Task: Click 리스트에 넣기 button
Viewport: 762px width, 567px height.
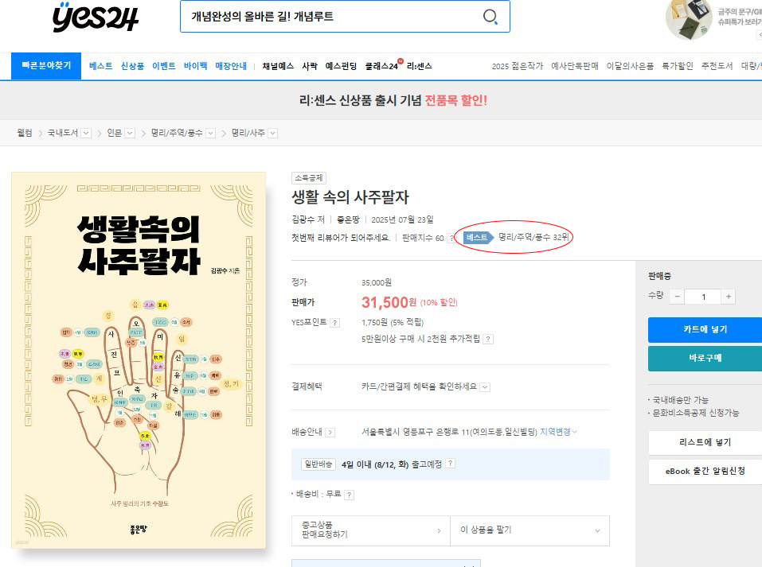Action: (x=705, y=442)
